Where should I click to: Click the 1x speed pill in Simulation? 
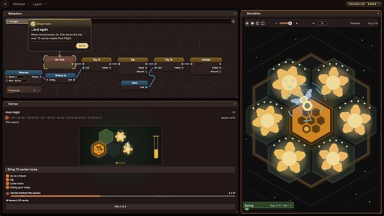pos(322,23)
